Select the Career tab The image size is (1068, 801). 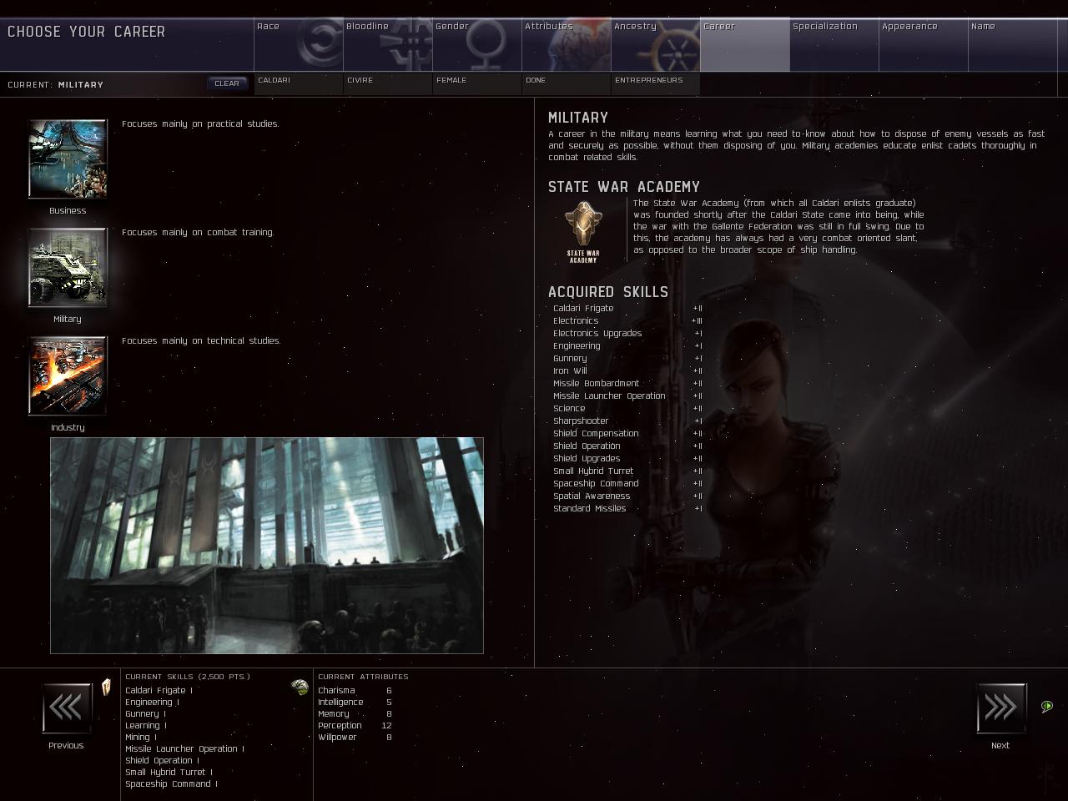tap(745, 44)
